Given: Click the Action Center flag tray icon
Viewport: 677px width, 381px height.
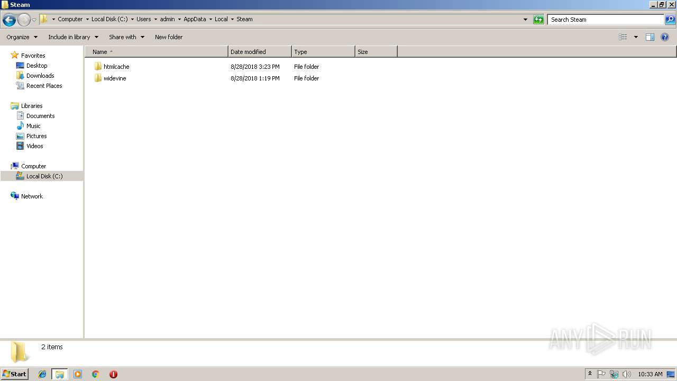Looking at the screenshot, I should [x=601, y=374].
